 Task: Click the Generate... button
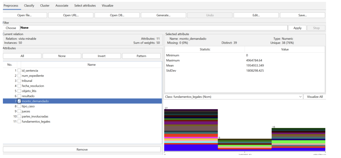[164, 15]
